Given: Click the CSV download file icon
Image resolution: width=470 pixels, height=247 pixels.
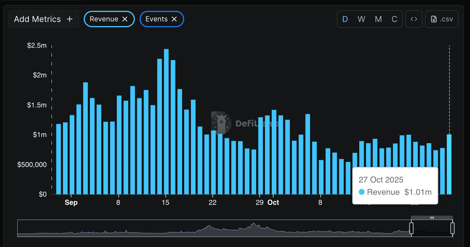Looking at the screenshot, I should [434, 19].
